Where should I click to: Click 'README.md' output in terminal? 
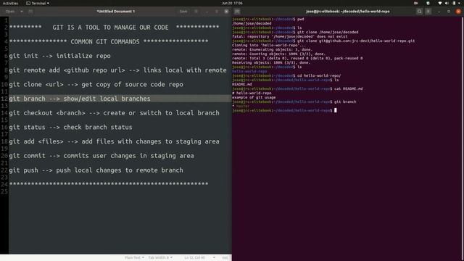pos(241,84)
